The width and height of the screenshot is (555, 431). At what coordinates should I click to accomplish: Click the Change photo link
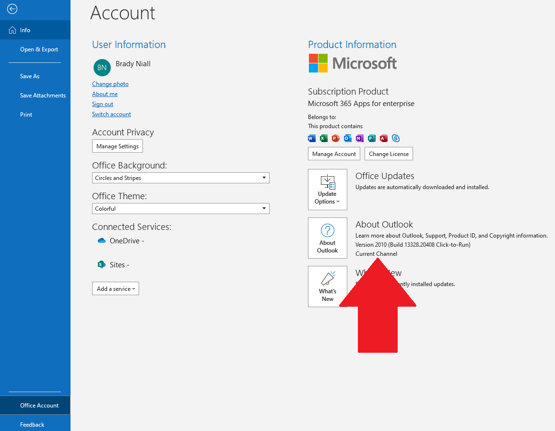click(110, 84)
